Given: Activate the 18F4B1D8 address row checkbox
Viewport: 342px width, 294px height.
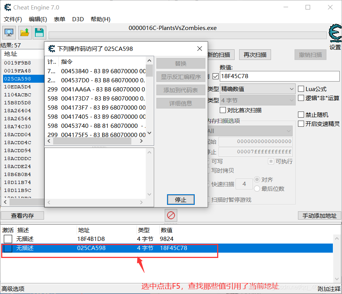Looking at the screenshot, I should coord(8,239).
